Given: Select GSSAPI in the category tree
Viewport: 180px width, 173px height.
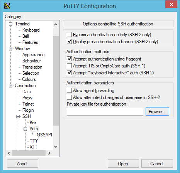Looking at the screenshot, I should pos(44,135).
